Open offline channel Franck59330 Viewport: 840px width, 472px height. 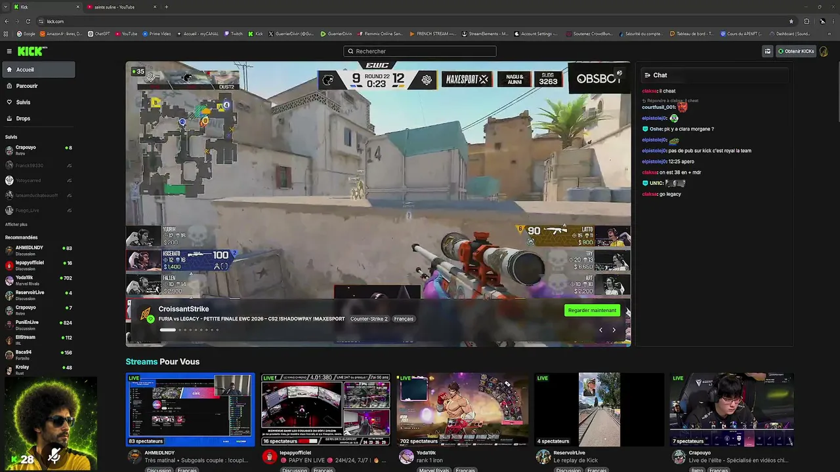click(38, 165)
